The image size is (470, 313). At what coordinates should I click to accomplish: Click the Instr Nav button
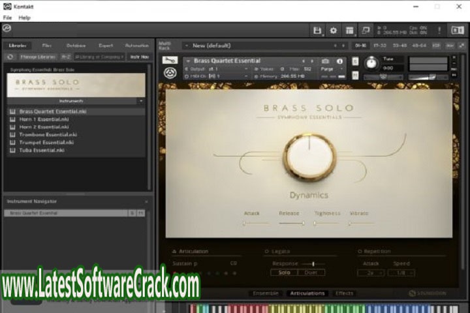140,57
